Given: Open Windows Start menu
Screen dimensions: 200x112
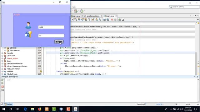Looking at the screenshot, I should tap(3, 109).
